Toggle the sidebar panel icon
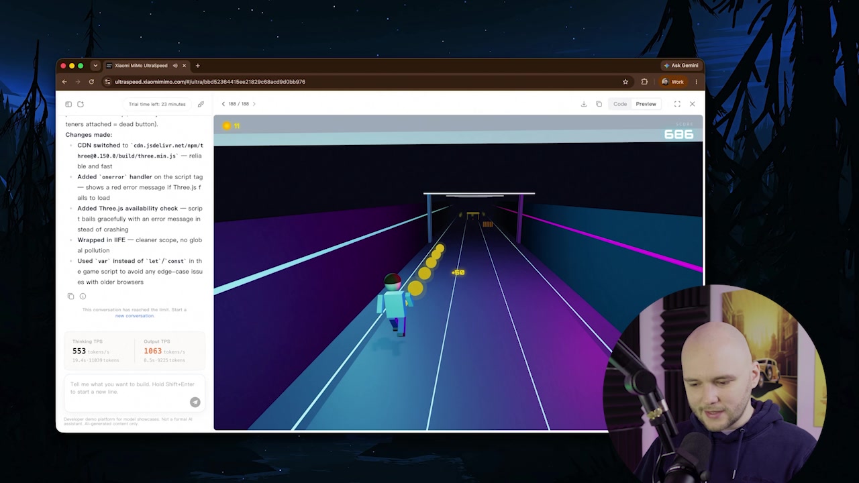The height and width of the screenshot is (483, 859). pos(68,104)
